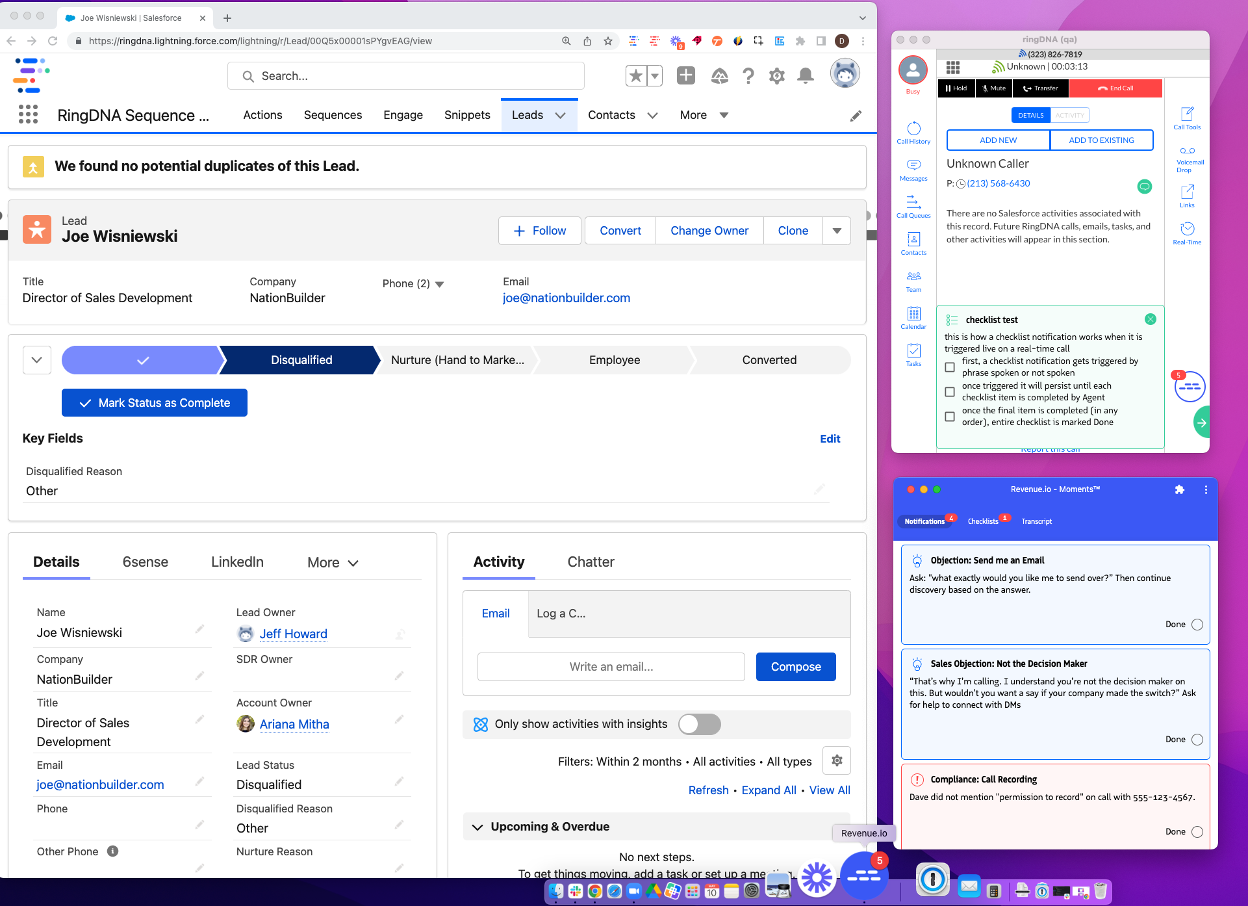Open More navigation dropdown

[x=704, y=115]
